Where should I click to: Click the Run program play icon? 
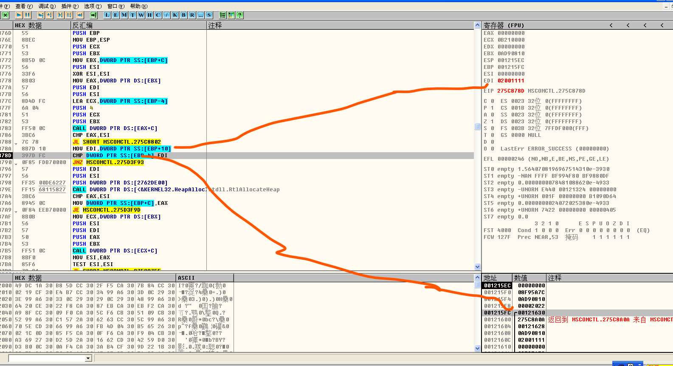(x=19, y=15)
